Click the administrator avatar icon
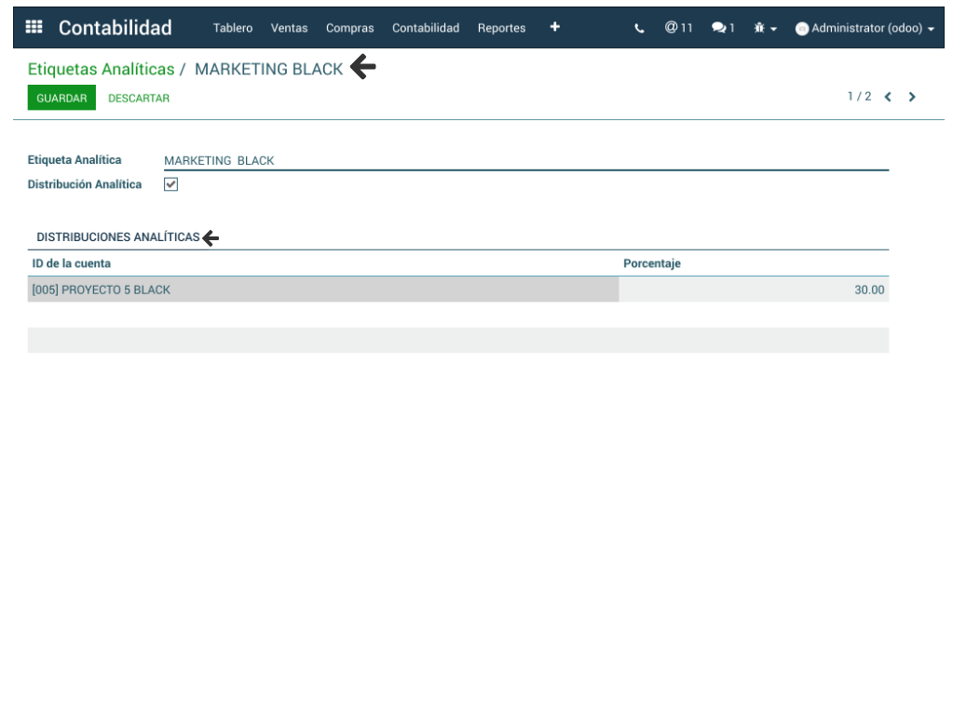Viewport: 953px width, 714px height. click(801, 29)
